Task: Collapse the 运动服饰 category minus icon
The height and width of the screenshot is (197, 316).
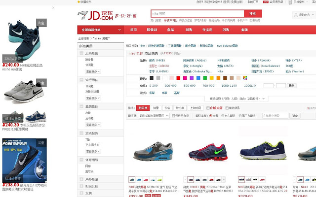Action: tap(81, 133)
